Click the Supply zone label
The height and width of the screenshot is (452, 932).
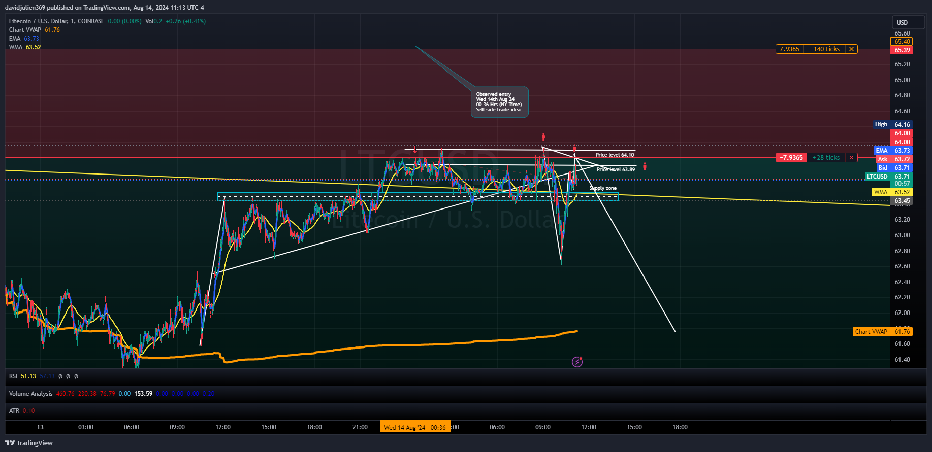coord(603,188)
